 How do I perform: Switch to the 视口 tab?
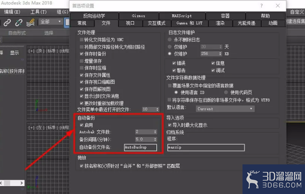click(x=130, y=23)
